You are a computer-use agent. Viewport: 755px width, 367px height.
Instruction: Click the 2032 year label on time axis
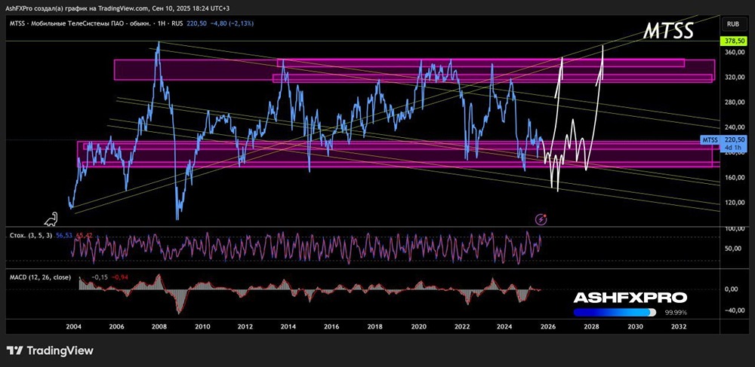coord(679,326)
